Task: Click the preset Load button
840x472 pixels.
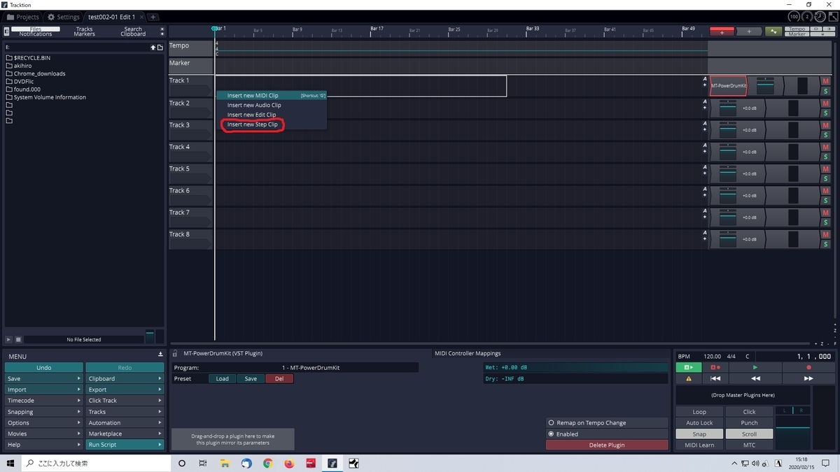Action: 222,379
